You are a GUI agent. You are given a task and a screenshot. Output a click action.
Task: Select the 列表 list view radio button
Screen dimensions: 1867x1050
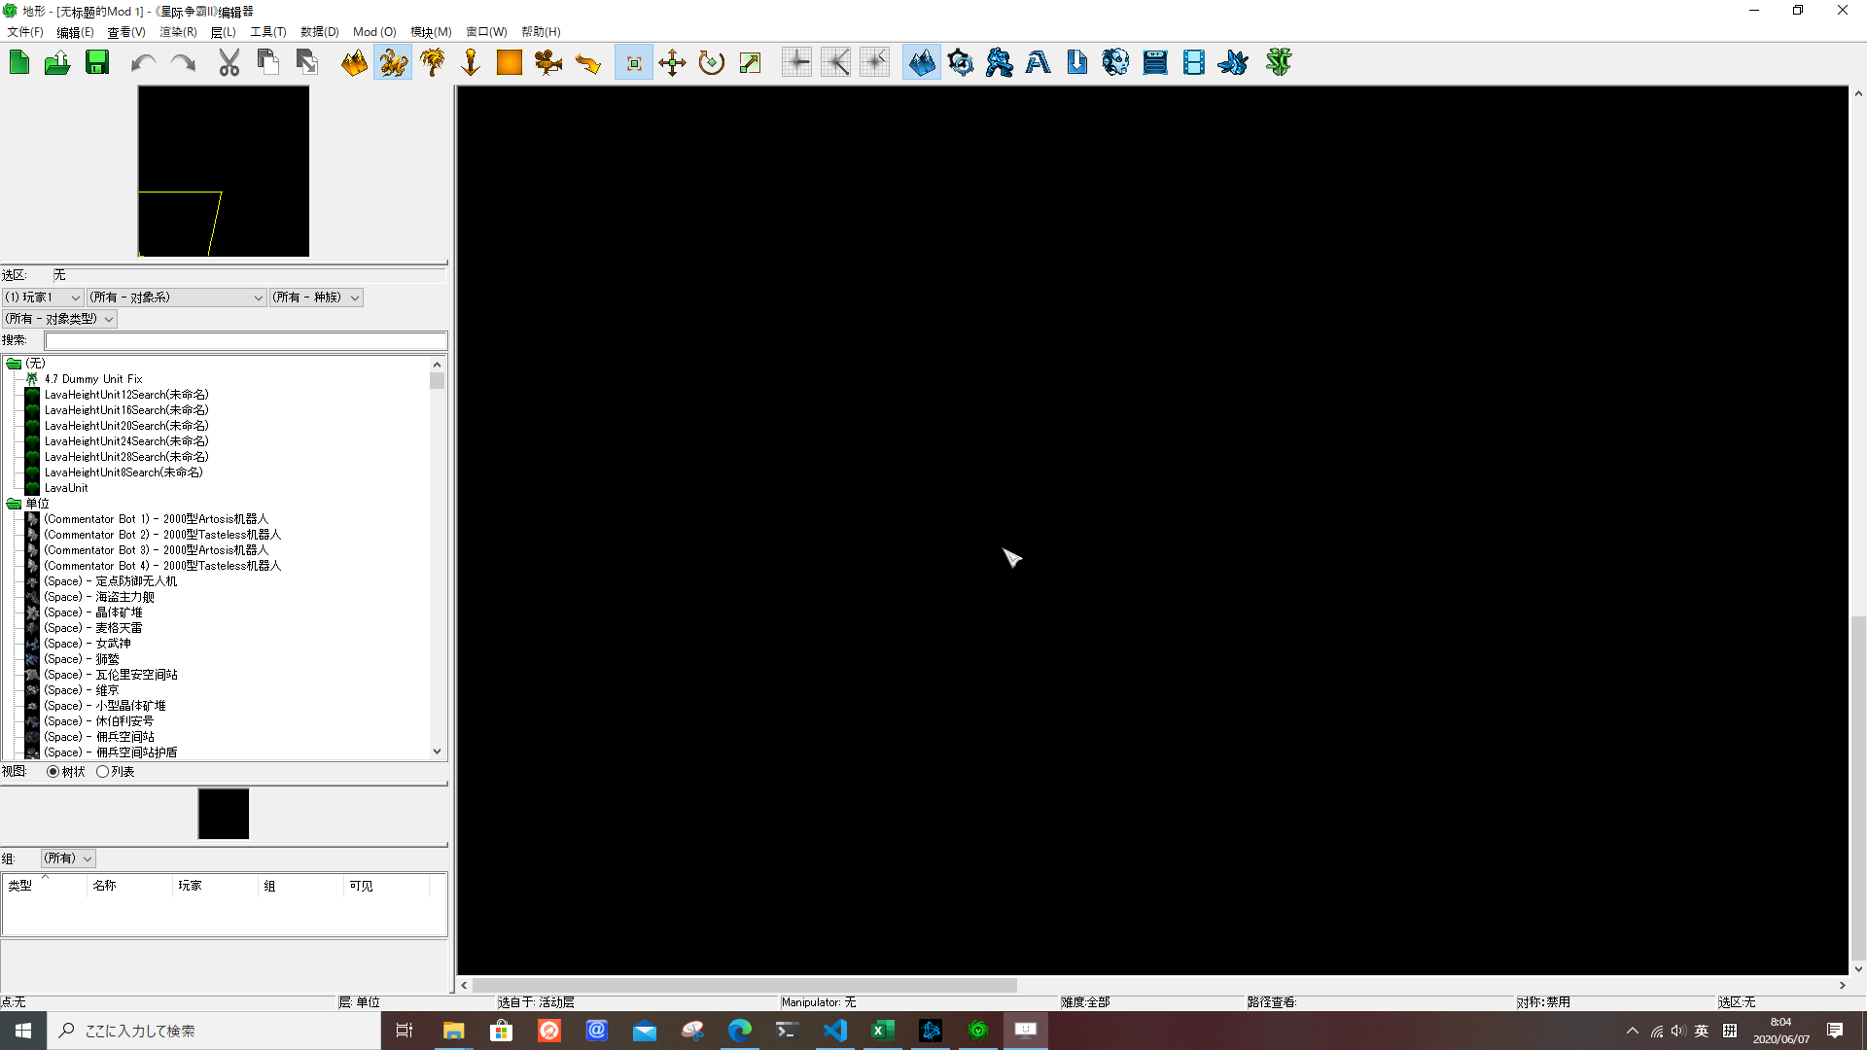[102, 772]
